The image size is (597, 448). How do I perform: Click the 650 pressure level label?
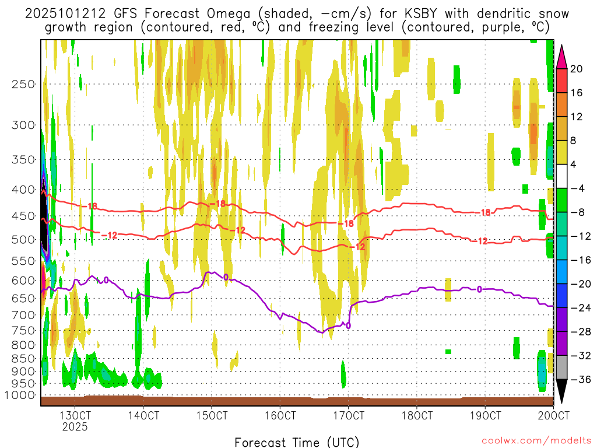[x=23, y=298]
